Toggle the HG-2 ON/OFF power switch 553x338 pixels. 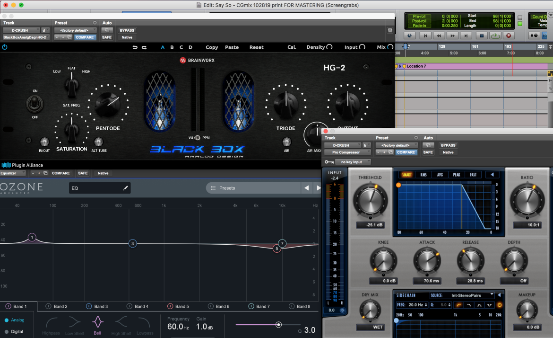tap(35, 104)
